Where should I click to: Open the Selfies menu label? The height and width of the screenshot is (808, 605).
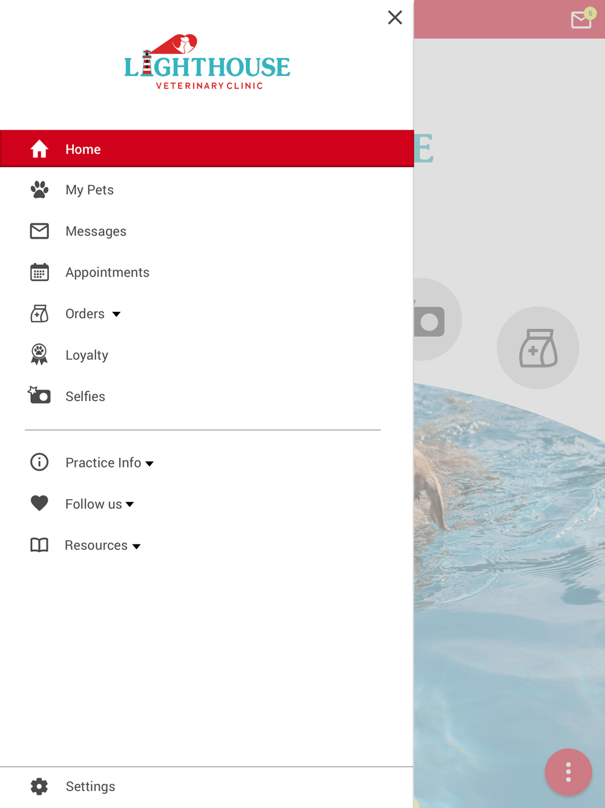[85, 396]
